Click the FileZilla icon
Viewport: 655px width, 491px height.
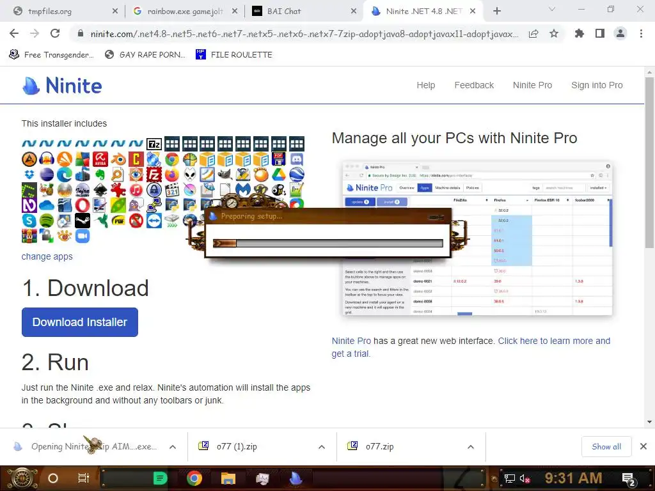(x=154, y=175)
